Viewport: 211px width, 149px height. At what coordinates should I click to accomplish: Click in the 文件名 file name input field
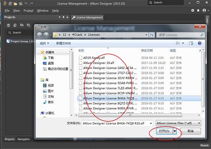pos(116,123)
